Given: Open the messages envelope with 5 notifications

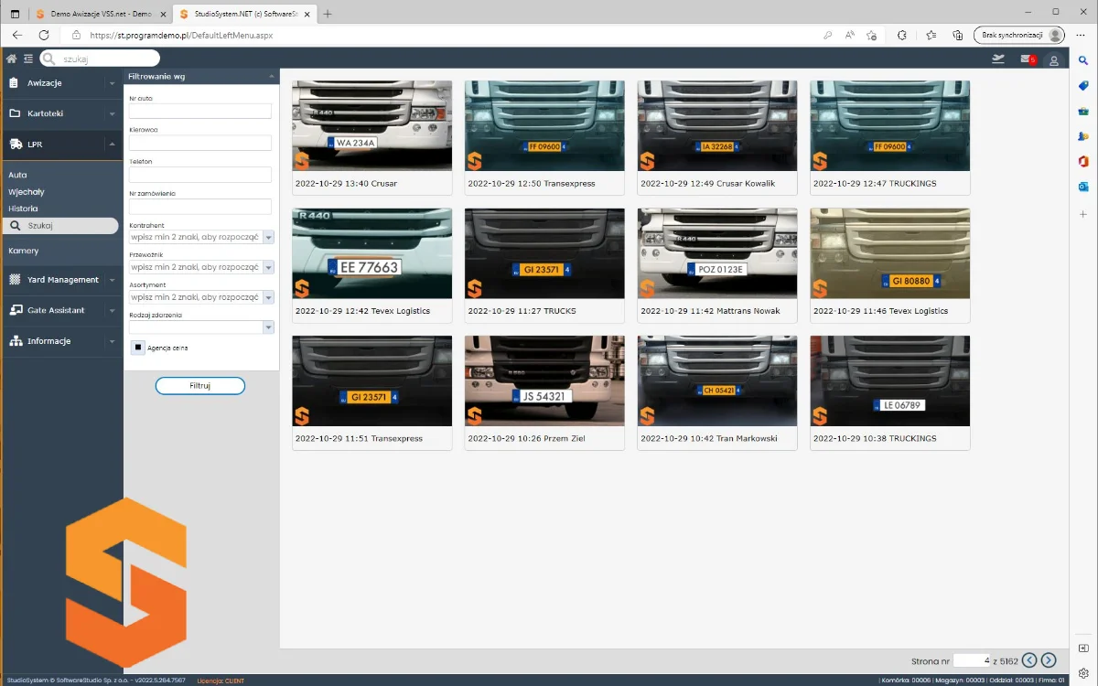Looking at the screenshot, I should [1027, 59].
